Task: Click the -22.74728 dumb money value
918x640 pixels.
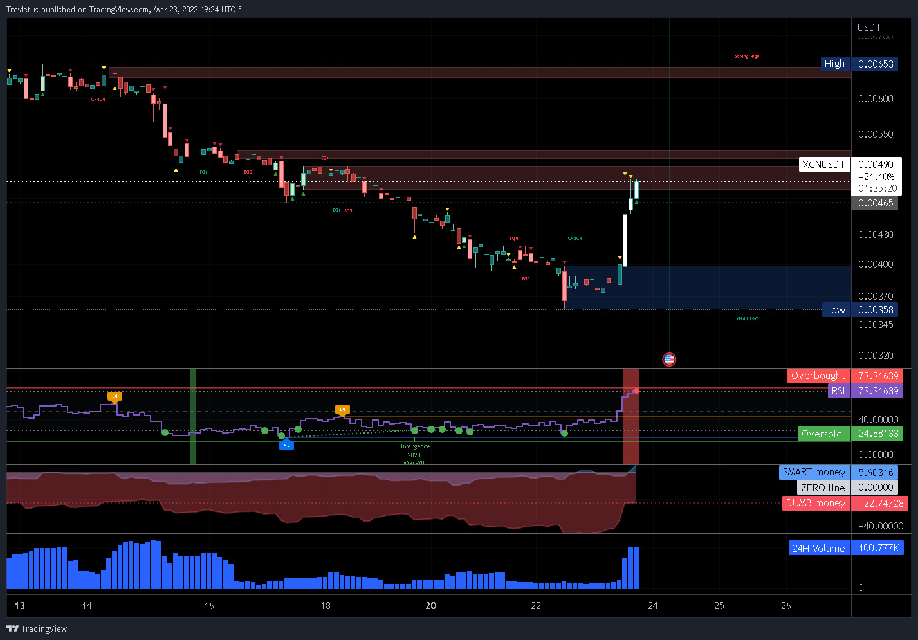Action: point(881,503)
